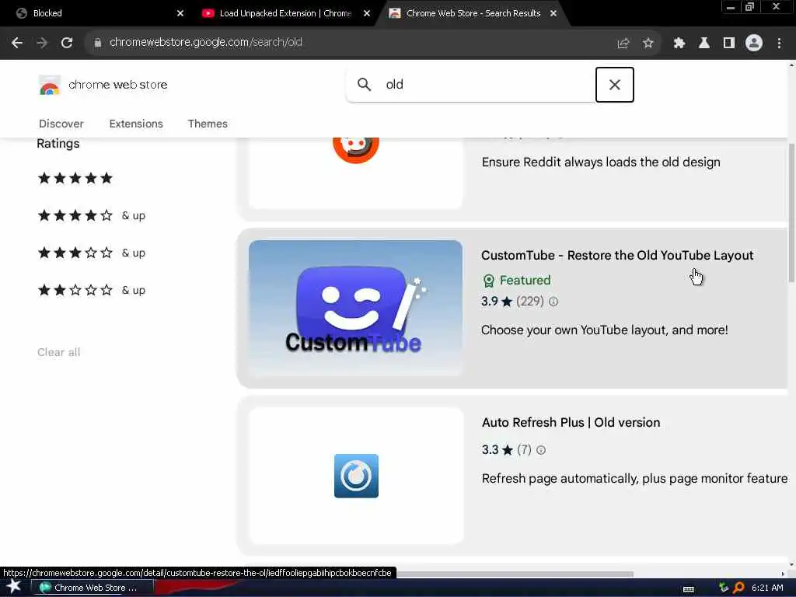Open the CustomTube thumbnail image

pos(355,308)
